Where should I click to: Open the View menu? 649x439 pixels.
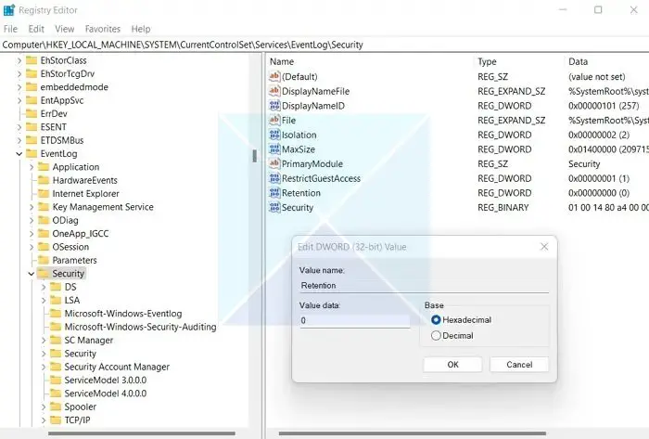click(x=65, y=29)
